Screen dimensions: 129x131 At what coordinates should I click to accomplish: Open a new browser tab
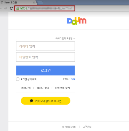coord(40,3)
